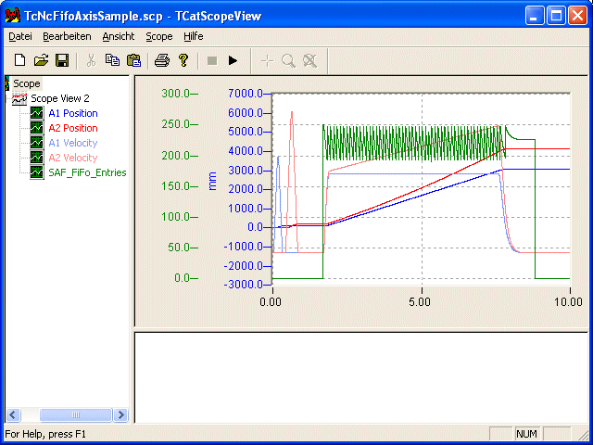Open the Bearbeiten menu
This screenshot has width=593, height=445.
click(67, 36)
